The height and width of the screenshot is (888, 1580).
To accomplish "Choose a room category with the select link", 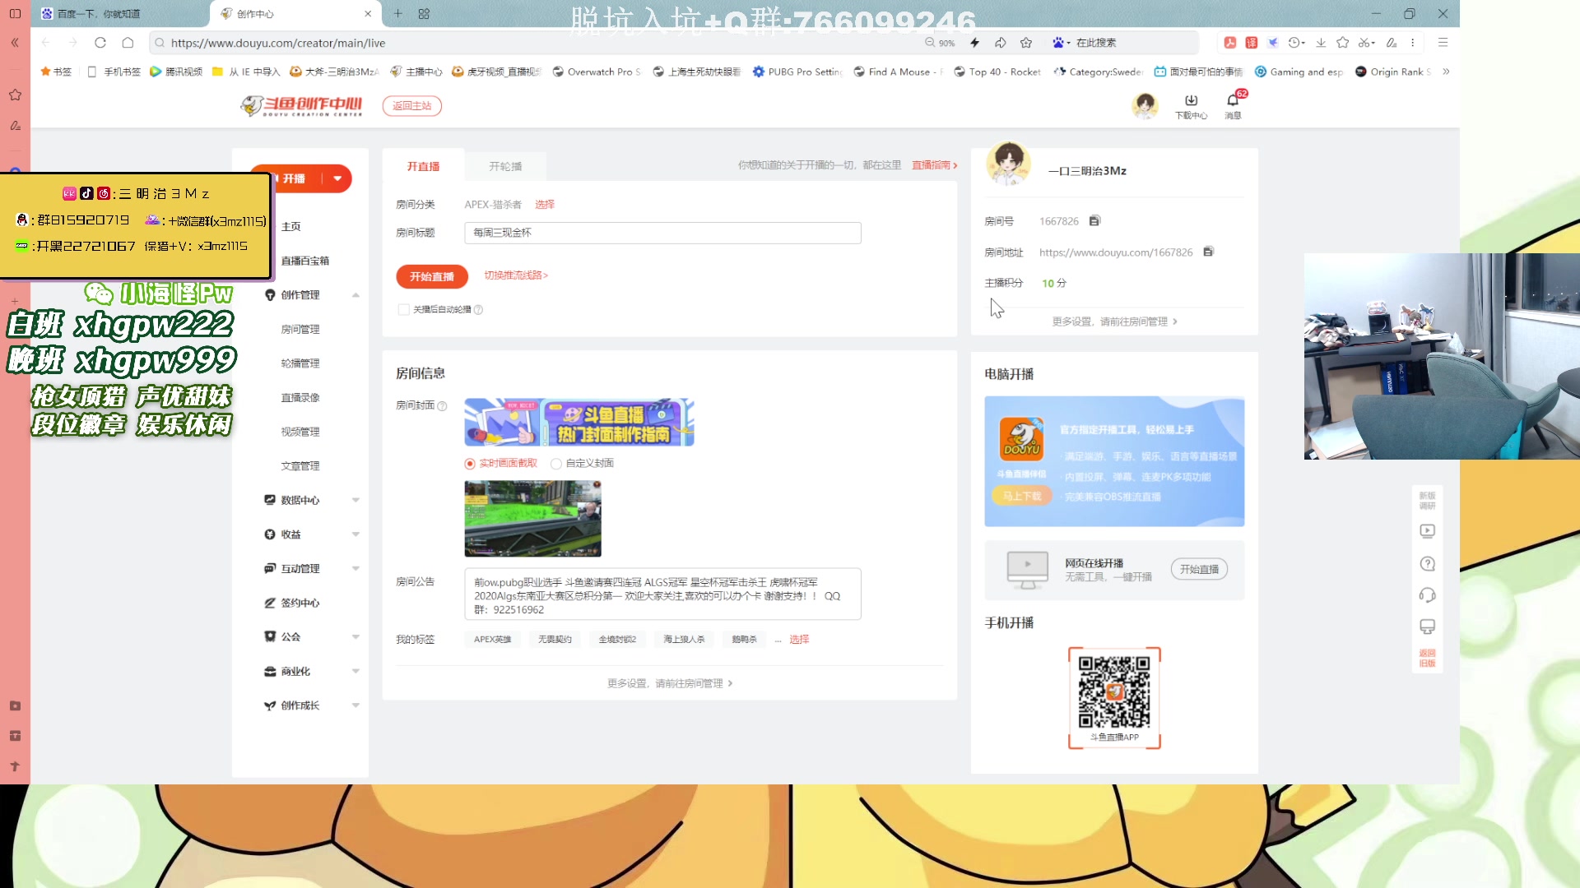I will 545,205.
